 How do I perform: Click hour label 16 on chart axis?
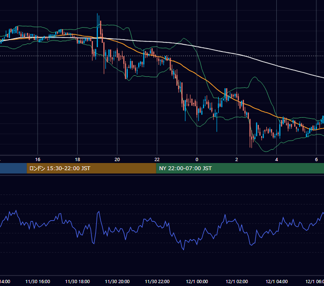pos(38,160)
